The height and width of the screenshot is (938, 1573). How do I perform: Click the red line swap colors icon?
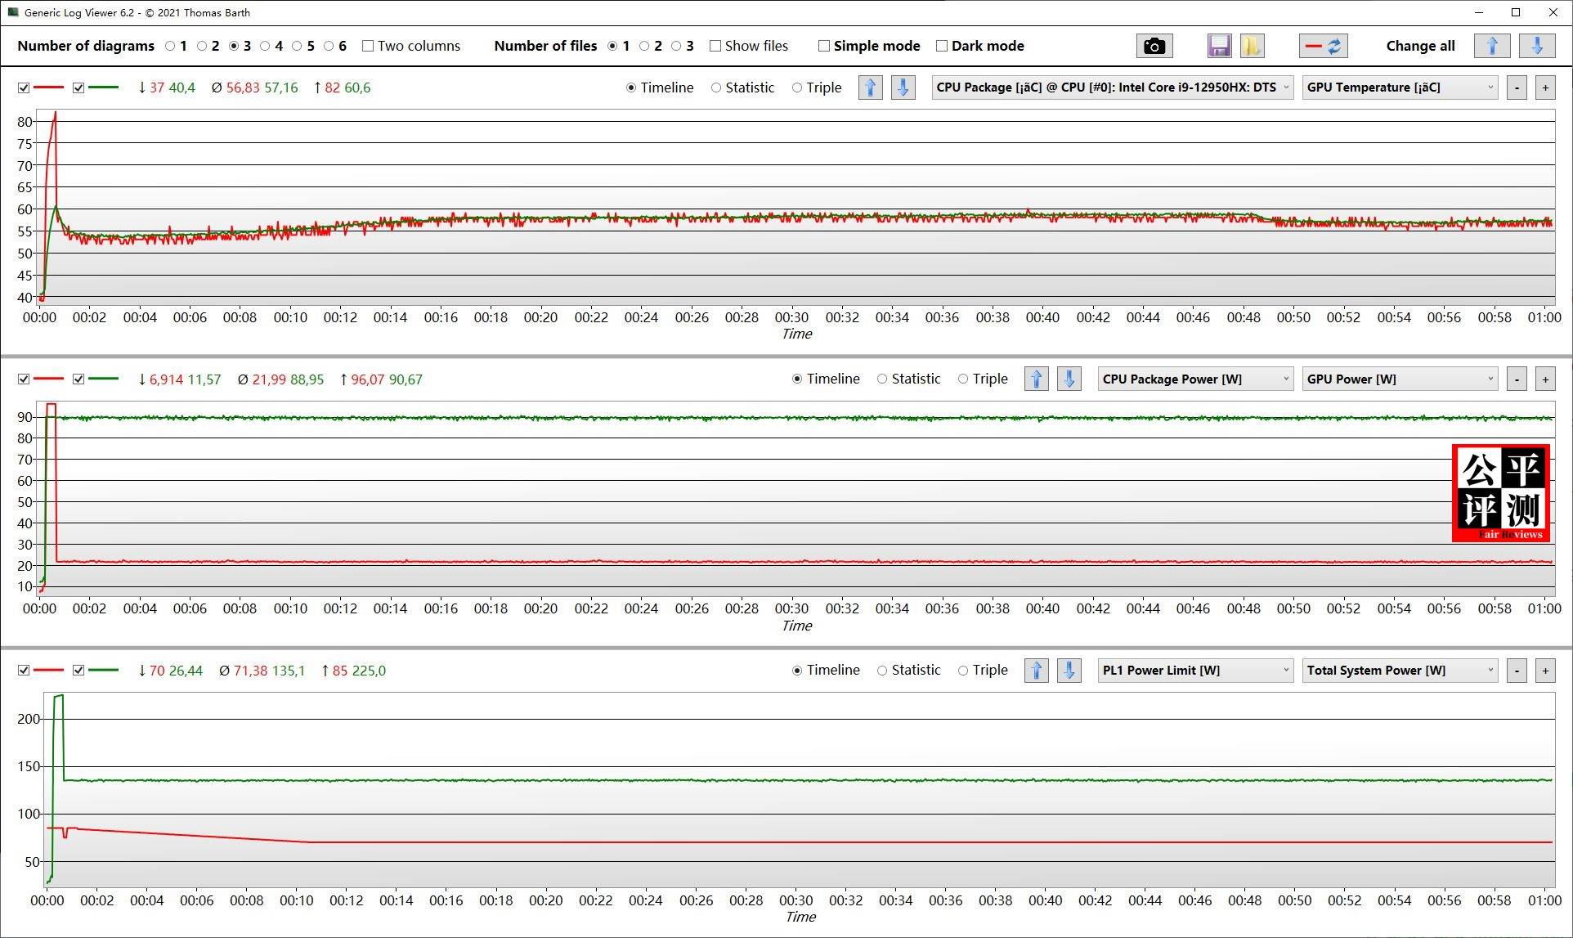click(1324, 46)
